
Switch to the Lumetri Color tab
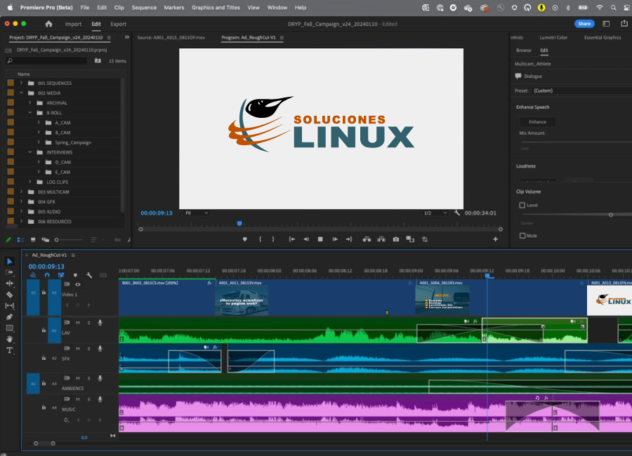tap(553, 37)
